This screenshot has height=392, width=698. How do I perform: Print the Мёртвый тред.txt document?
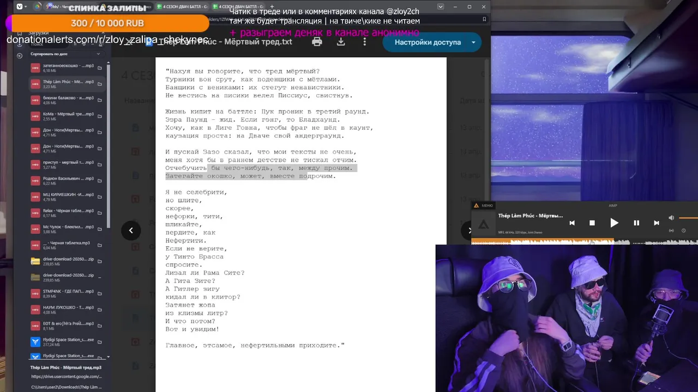[x=317, y=42]
